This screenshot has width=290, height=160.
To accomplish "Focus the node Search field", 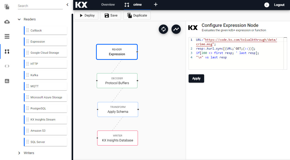I will (40, 6).
